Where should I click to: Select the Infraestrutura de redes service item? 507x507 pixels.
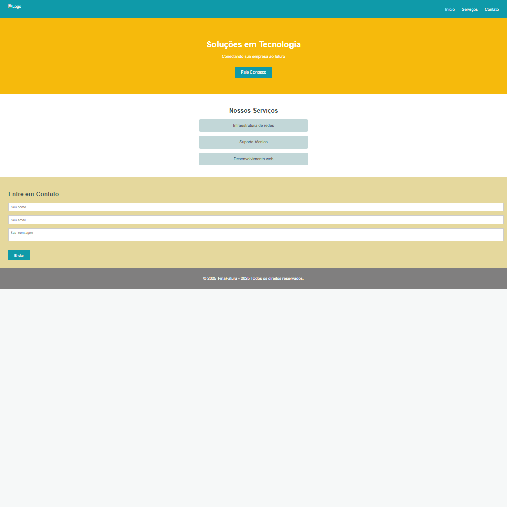(253, 125)
